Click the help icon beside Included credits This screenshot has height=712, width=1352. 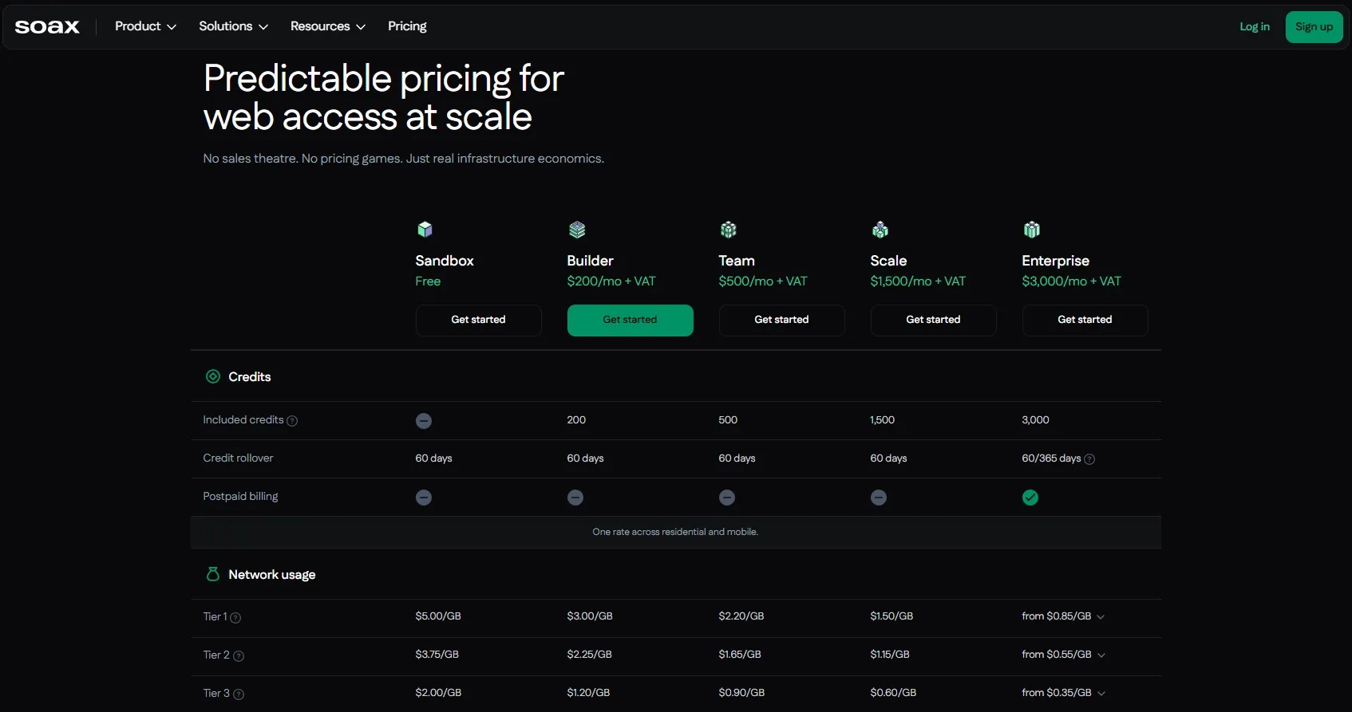pos(292,421)
